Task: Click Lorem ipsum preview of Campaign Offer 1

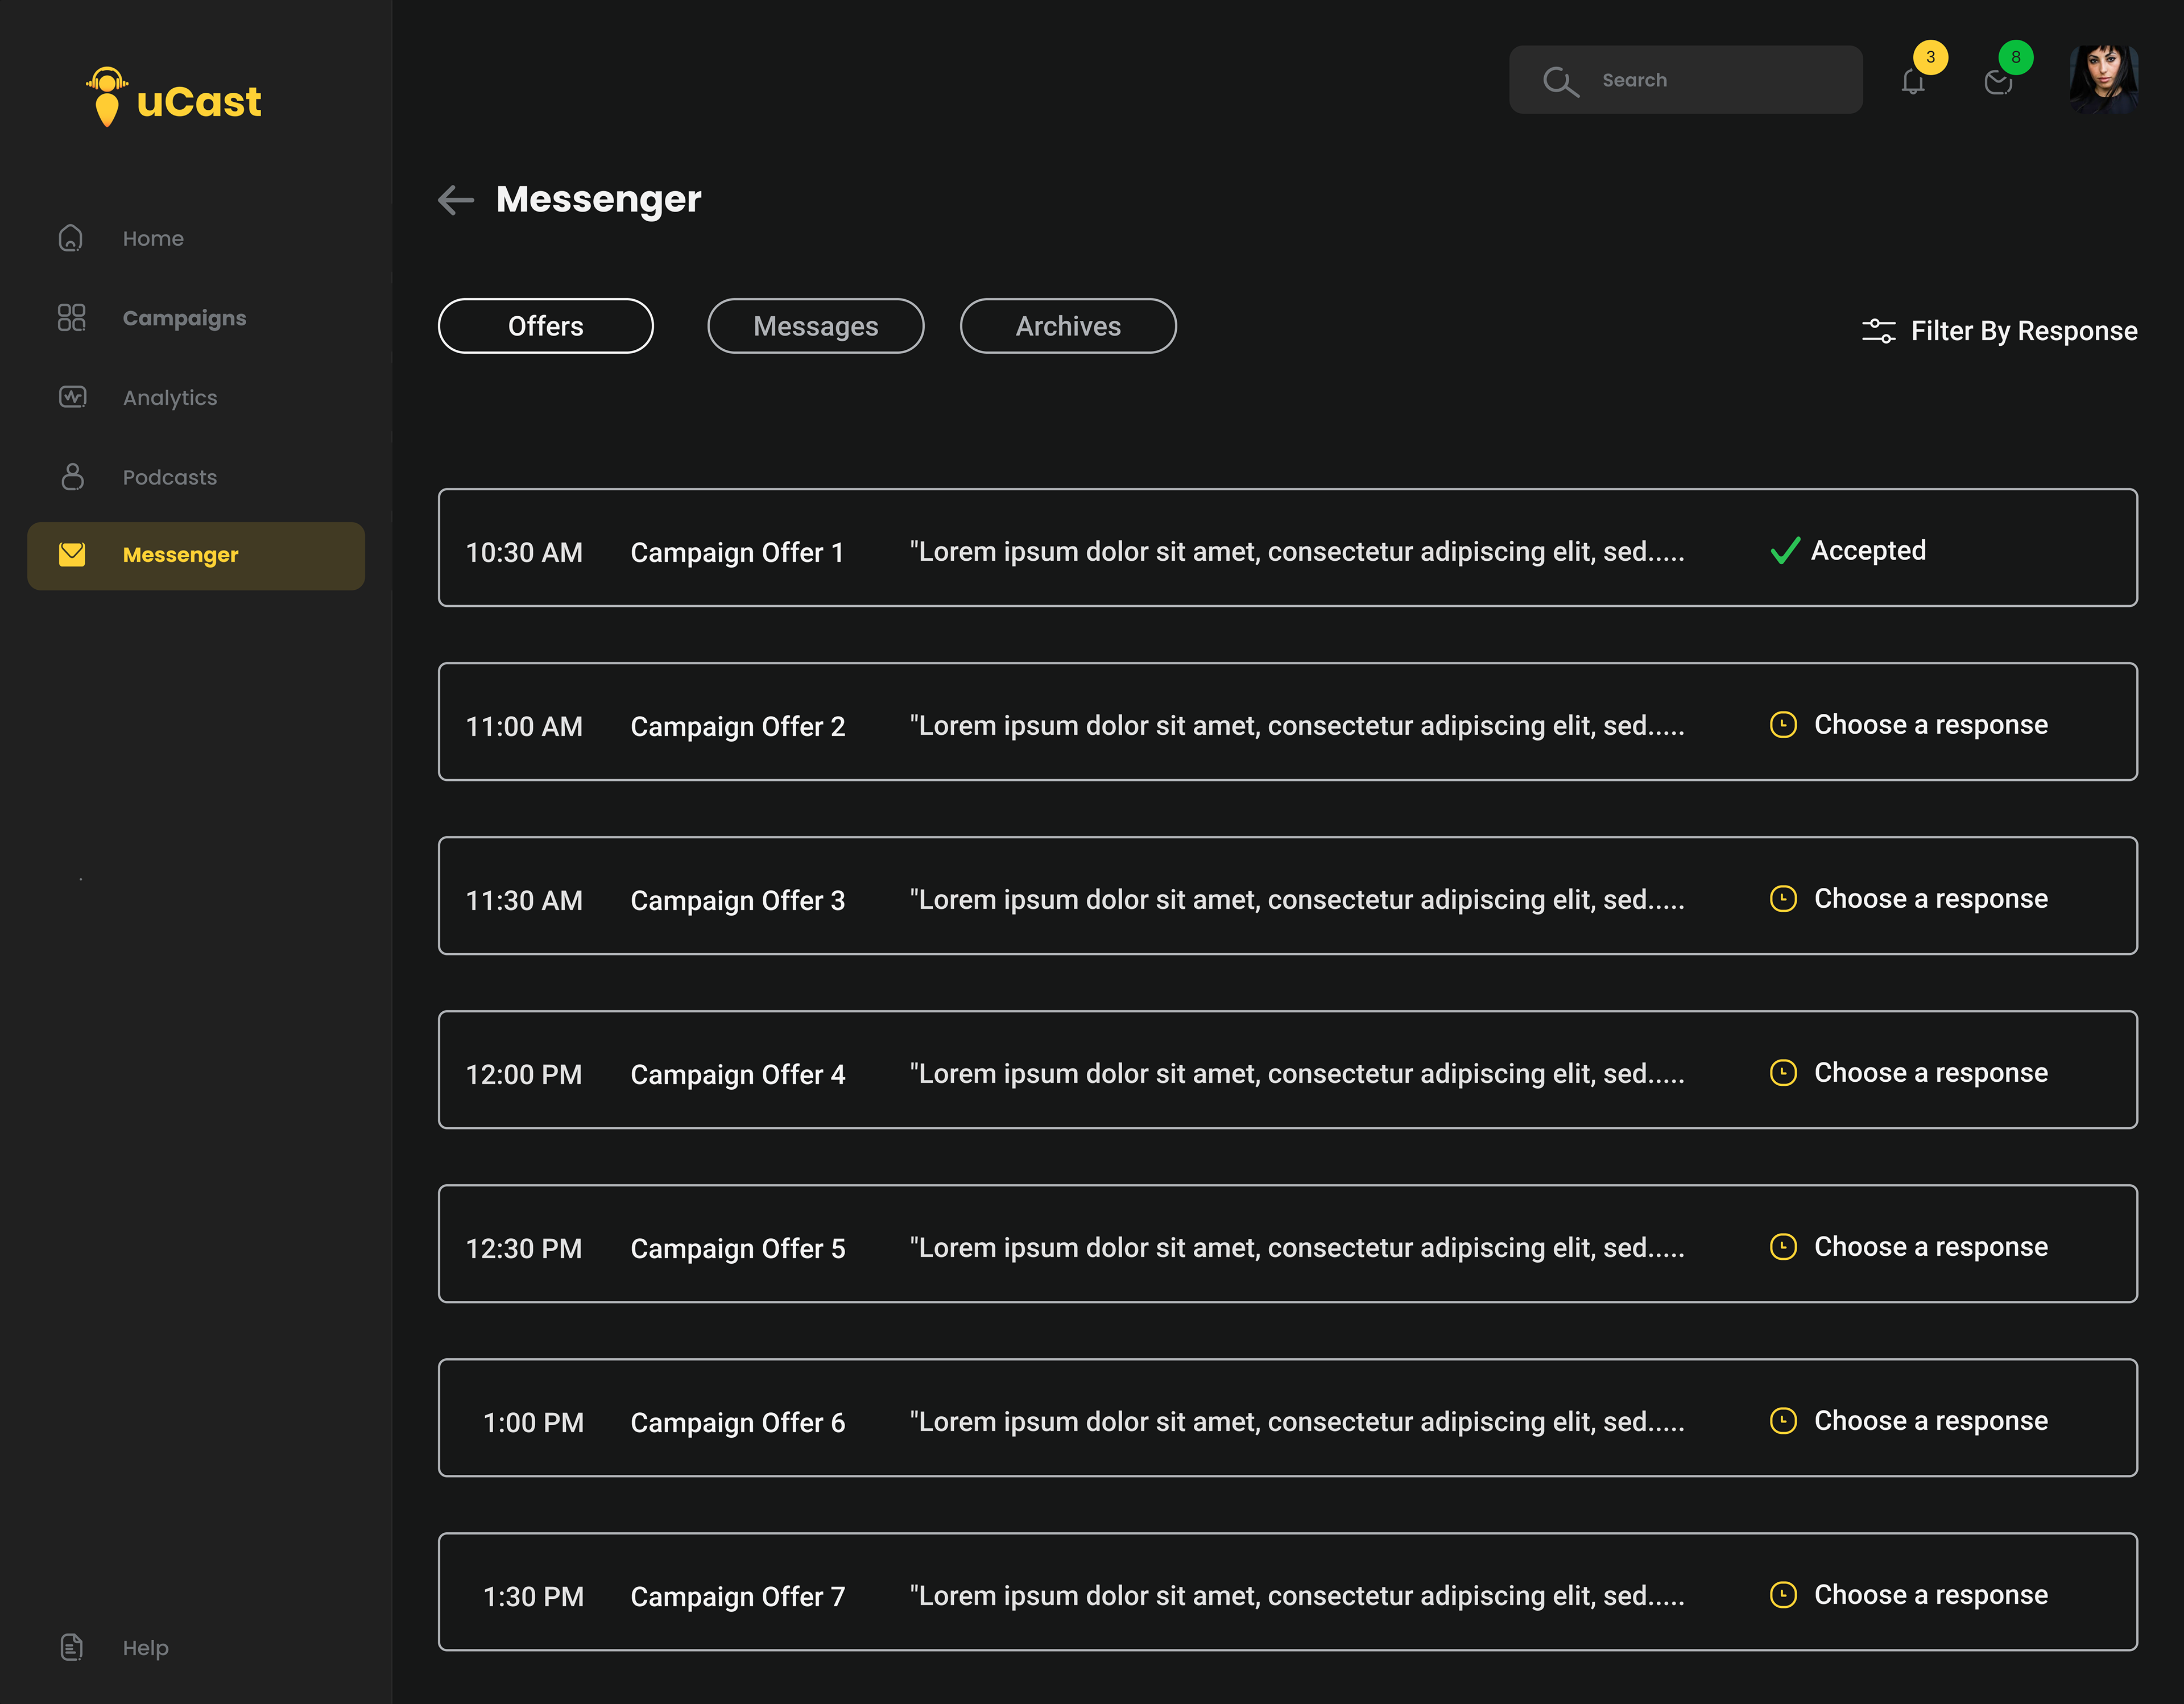Action: point(1297,552)
